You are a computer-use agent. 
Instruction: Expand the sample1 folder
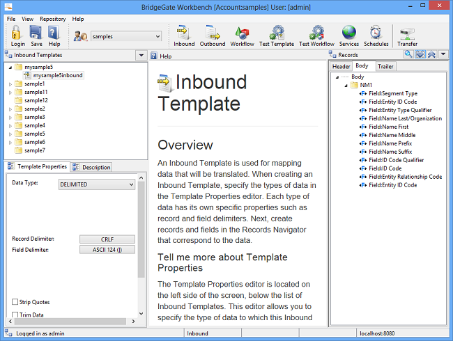point(10,84)
